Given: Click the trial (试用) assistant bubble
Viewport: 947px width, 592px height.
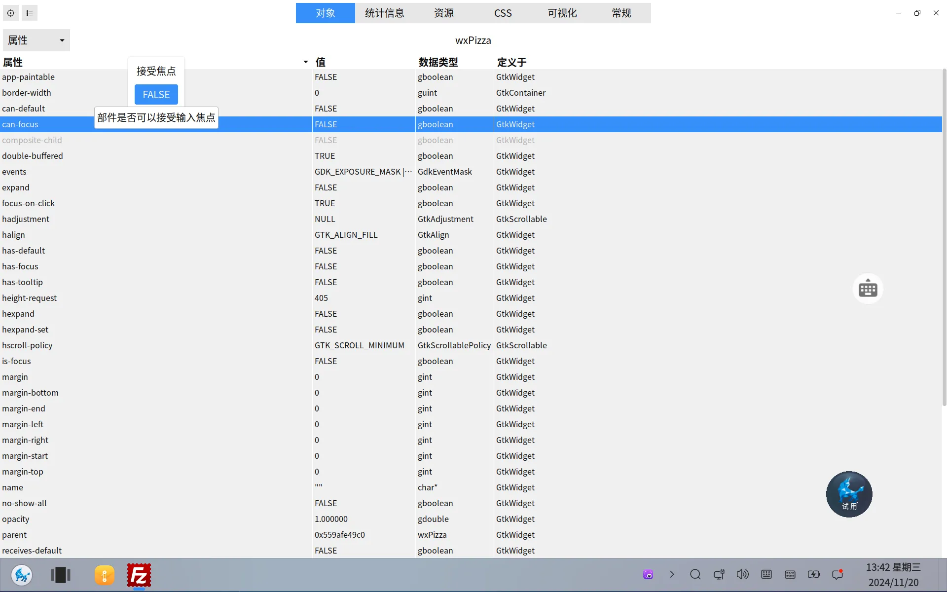Looking at the screenshot, I should click(x=849, y=494).
